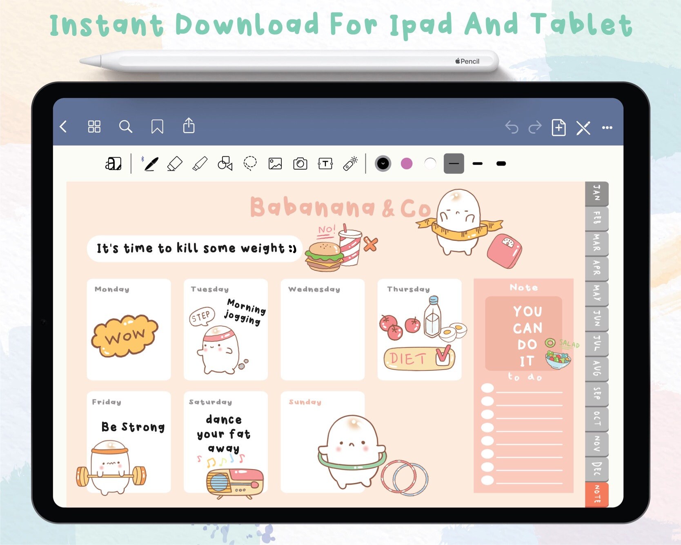The height and width of the screenshot is (545, 681).
Task: Open the three-dot more options menu
Action: (x=607, y=128)
